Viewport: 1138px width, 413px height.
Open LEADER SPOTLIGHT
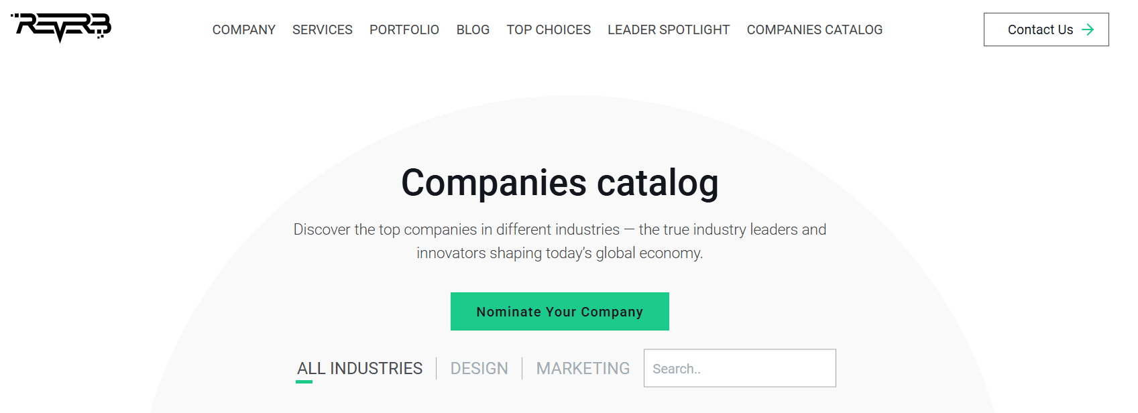[668, 29]
